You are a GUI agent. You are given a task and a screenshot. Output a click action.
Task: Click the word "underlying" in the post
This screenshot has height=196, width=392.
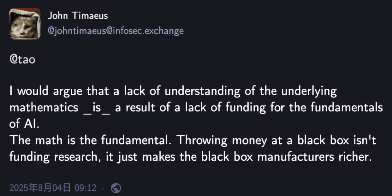tap(309, 92)
